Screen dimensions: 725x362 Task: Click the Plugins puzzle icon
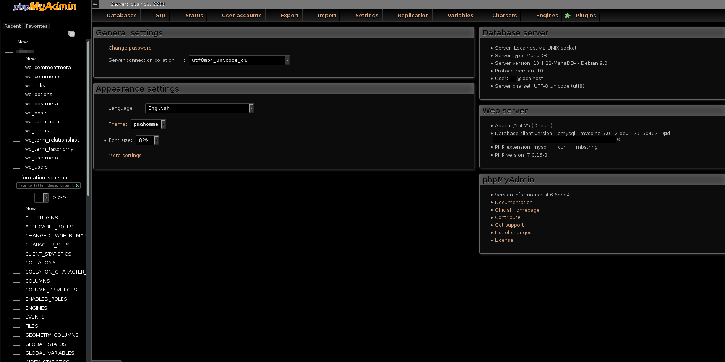point(568,15)
